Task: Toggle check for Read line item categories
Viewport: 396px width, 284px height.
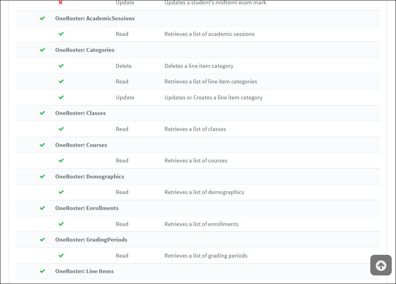Action: pyautogui.click(x=61, y=81)
